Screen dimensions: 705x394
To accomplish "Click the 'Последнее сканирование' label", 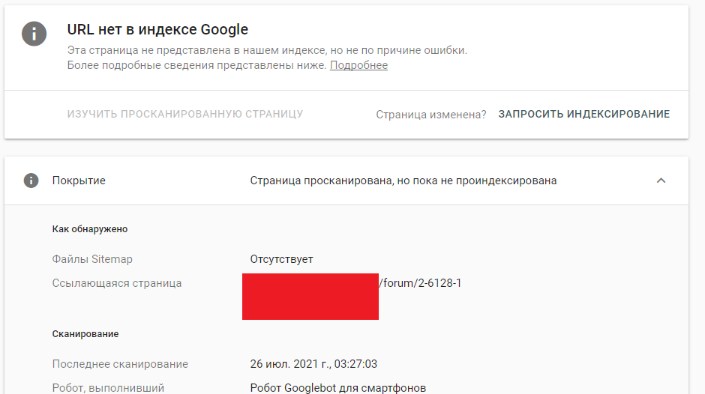I will 120,364.
